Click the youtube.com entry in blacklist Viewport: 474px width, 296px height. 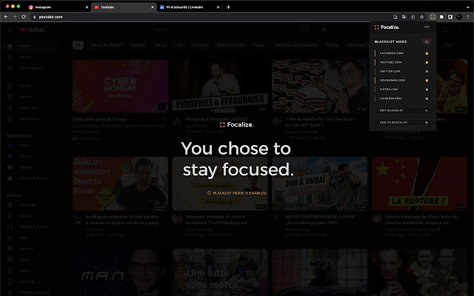(390, 62)
